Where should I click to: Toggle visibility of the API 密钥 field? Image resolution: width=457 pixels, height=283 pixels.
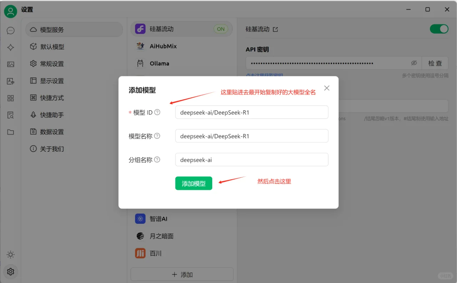414,63
